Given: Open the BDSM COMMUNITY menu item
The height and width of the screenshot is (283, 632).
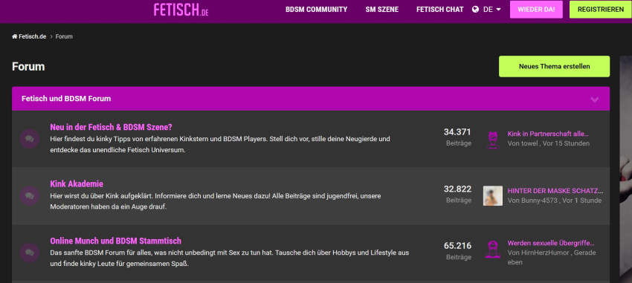Looking at the screenshot, I should coord(317,9).
